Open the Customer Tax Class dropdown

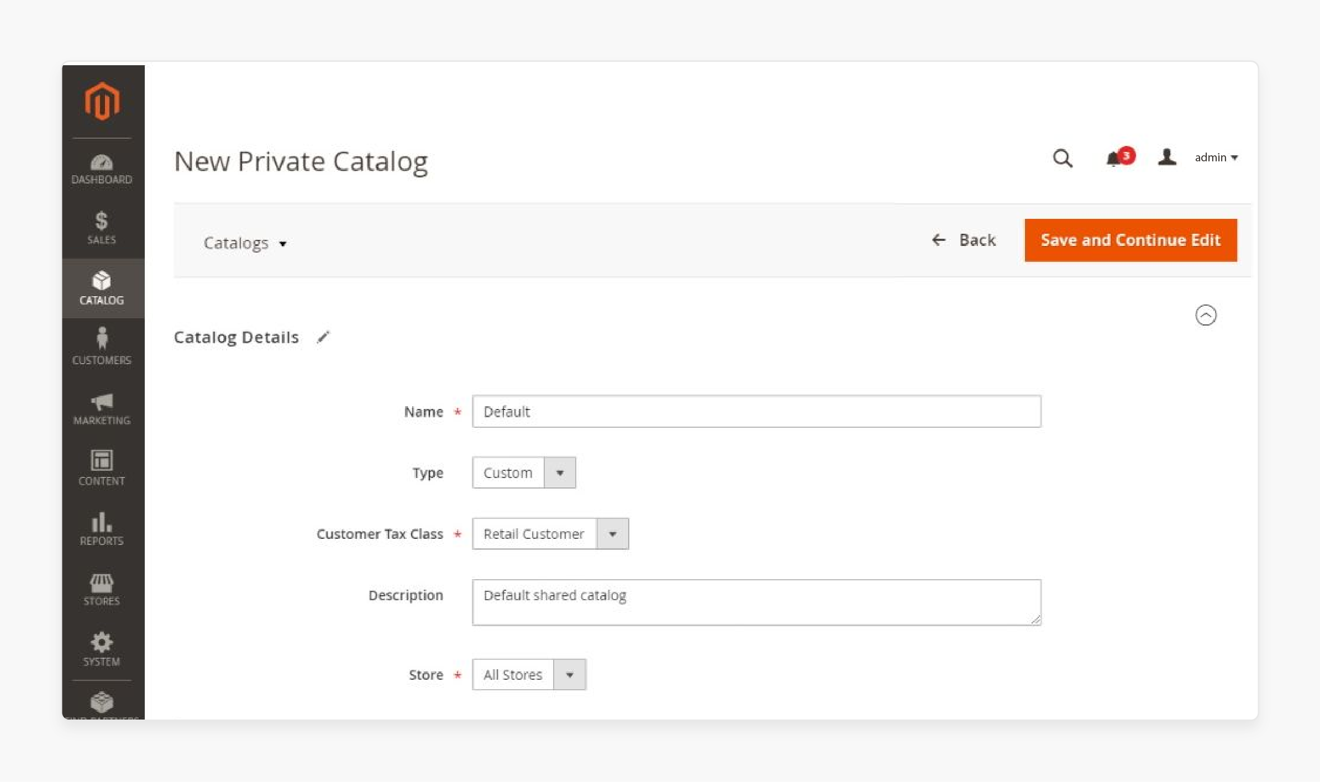(550, 534)
